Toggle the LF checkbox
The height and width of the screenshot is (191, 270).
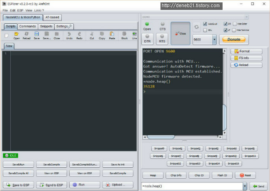(225, 30)
